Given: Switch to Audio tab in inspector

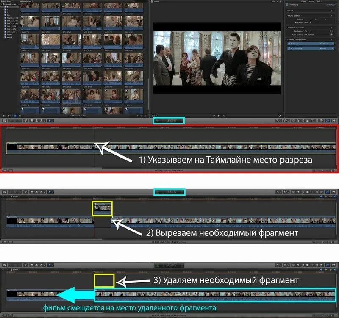Looking at the screenshot, I should click(x=311, y=1).
